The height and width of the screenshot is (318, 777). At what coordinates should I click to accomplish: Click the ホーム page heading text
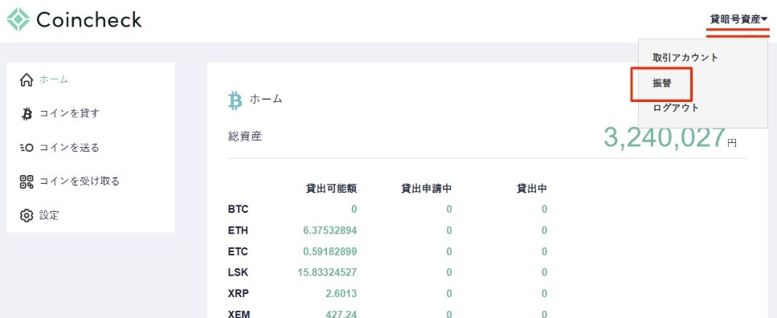pos(266,99)
